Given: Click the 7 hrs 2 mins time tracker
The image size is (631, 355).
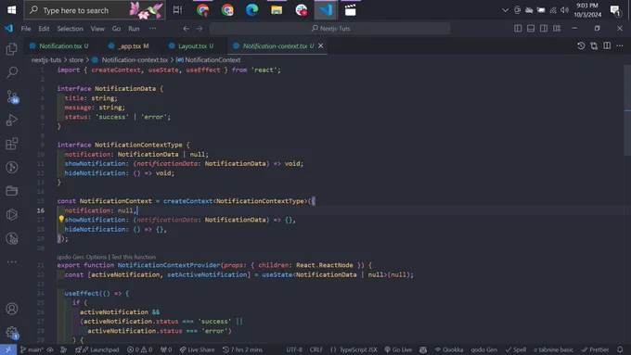Looking at the screenshot, I should click(x=243, y=349).
